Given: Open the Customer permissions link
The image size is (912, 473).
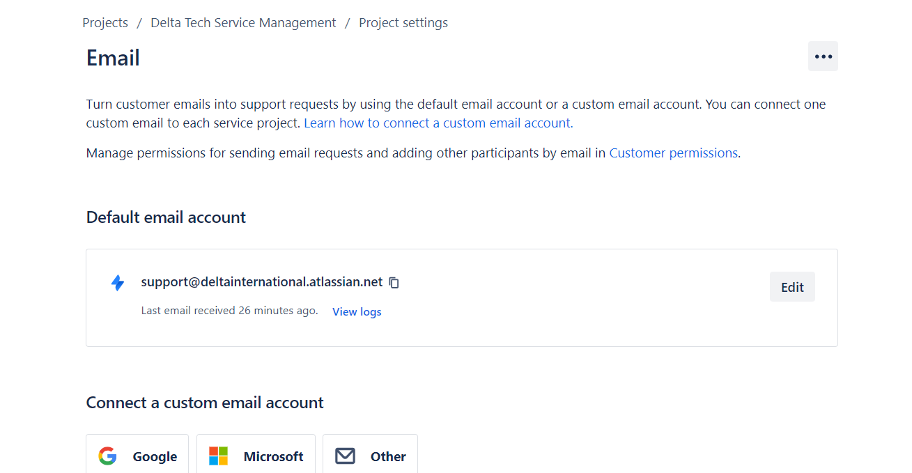Looking at the screenshot, I should [x=673, y=153].
